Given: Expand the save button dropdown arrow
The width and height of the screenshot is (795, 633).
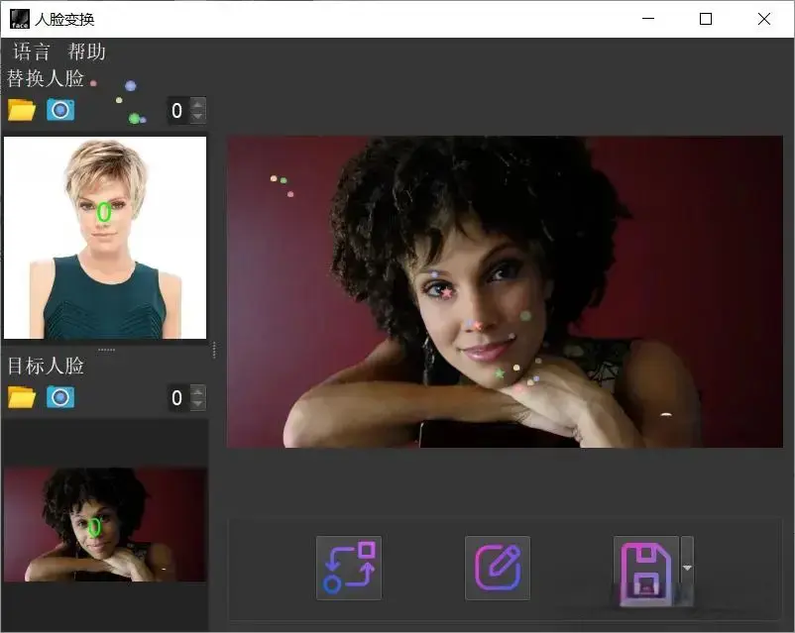Looking at the screenshot, I should point(687,568).
